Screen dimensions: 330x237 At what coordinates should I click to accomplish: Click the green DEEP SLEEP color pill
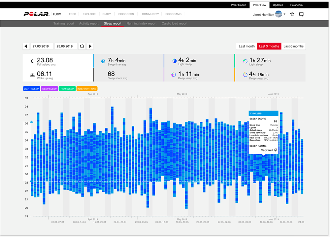pyautogui.click(x=49, y=88)
